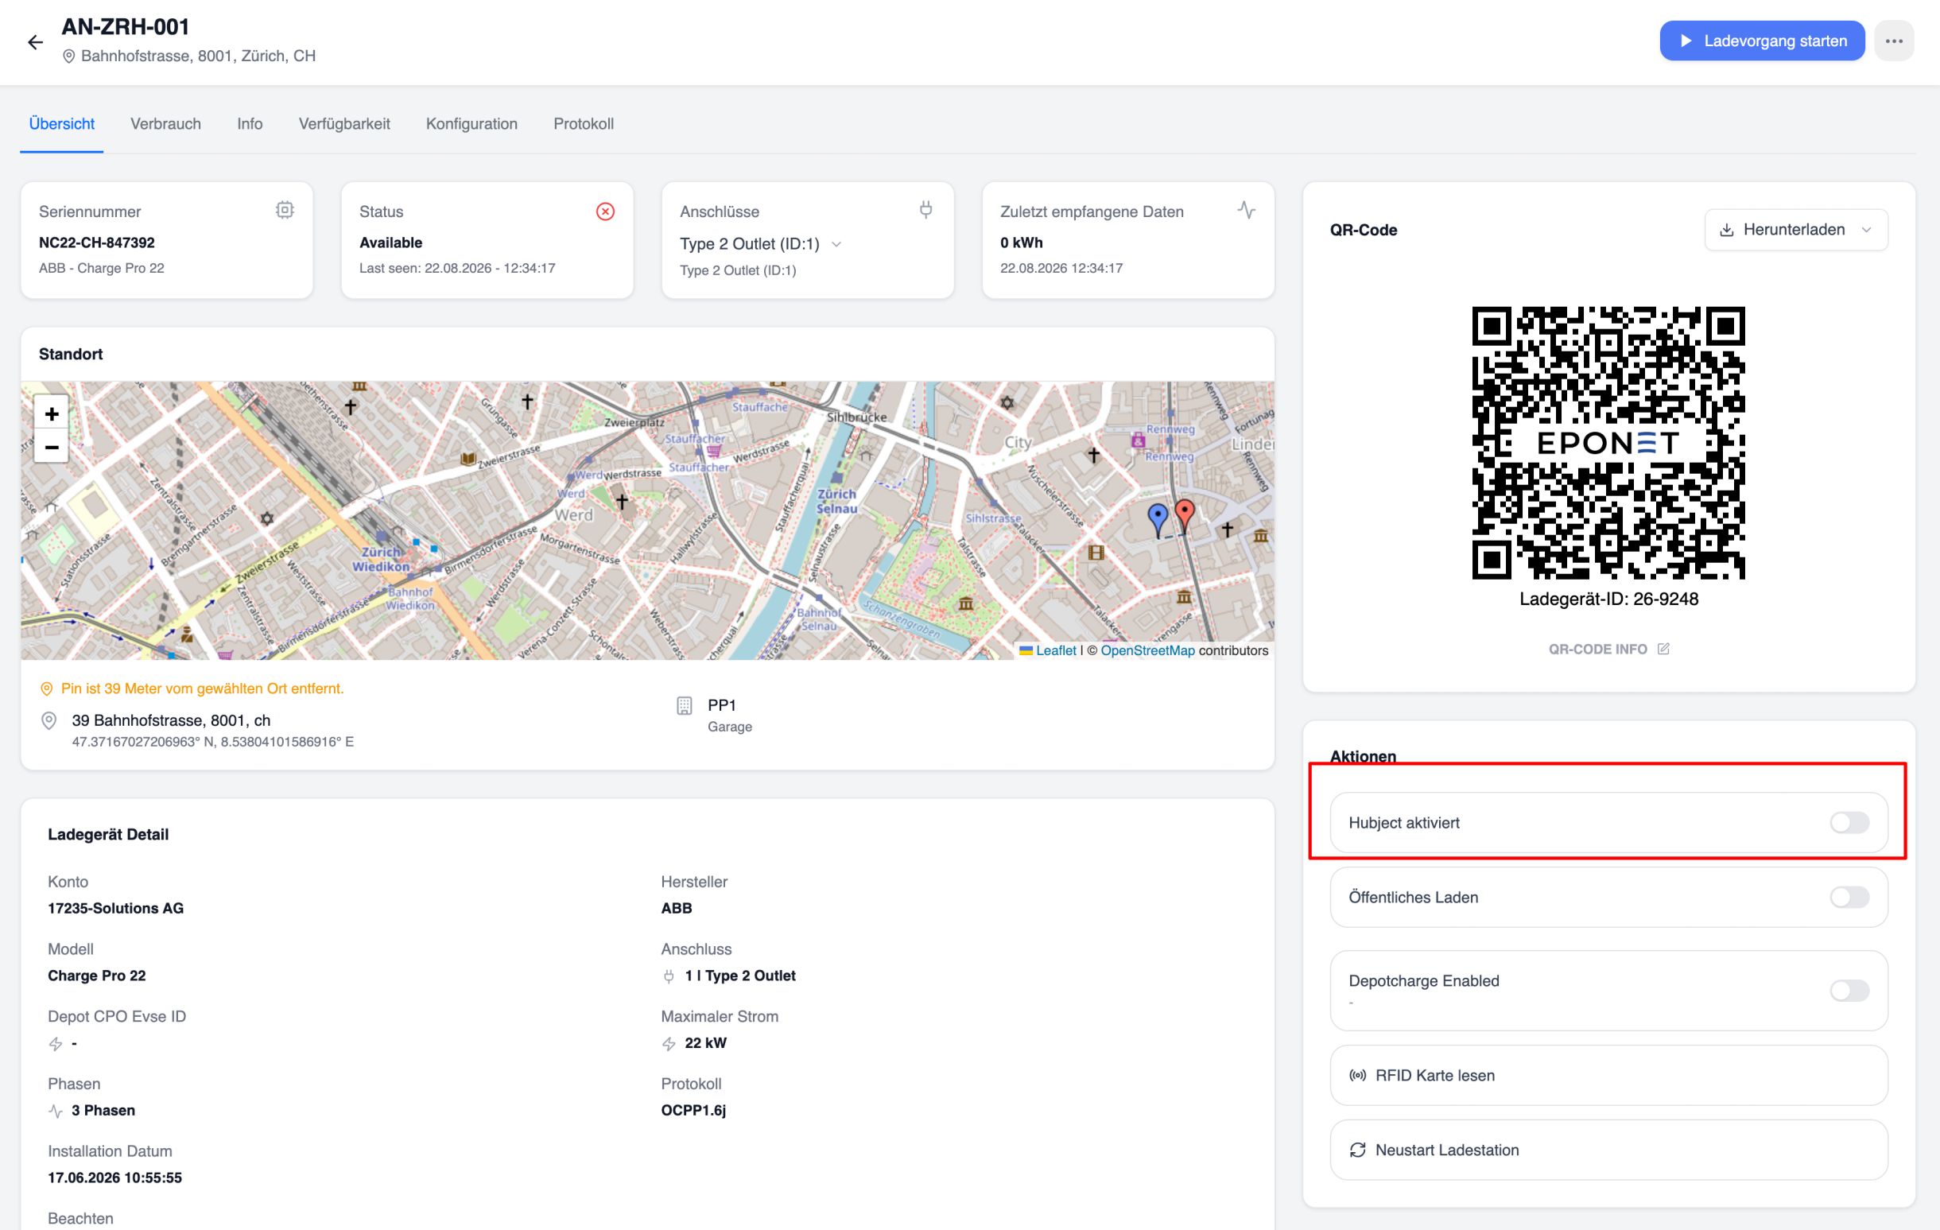Click the Neustart Ladestation action
1940x1230 pixels.
click(x=1608, y=1150)
